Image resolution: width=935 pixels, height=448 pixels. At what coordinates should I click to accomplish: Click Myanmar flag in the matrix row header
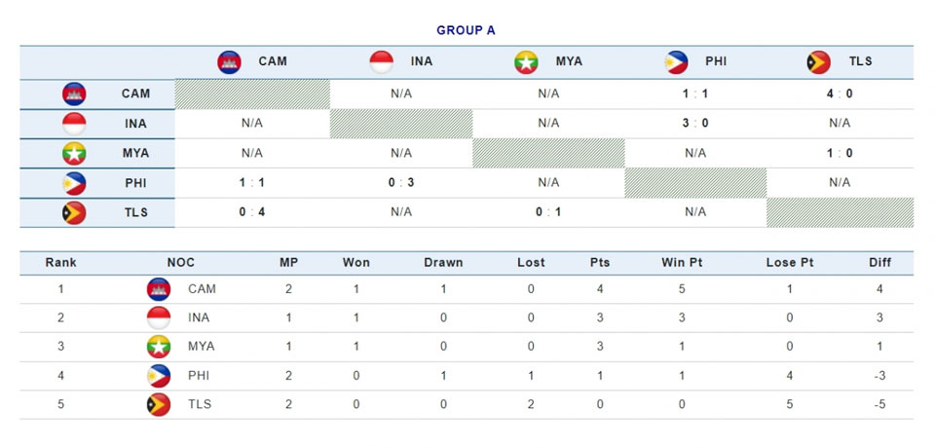coord(74,153)
